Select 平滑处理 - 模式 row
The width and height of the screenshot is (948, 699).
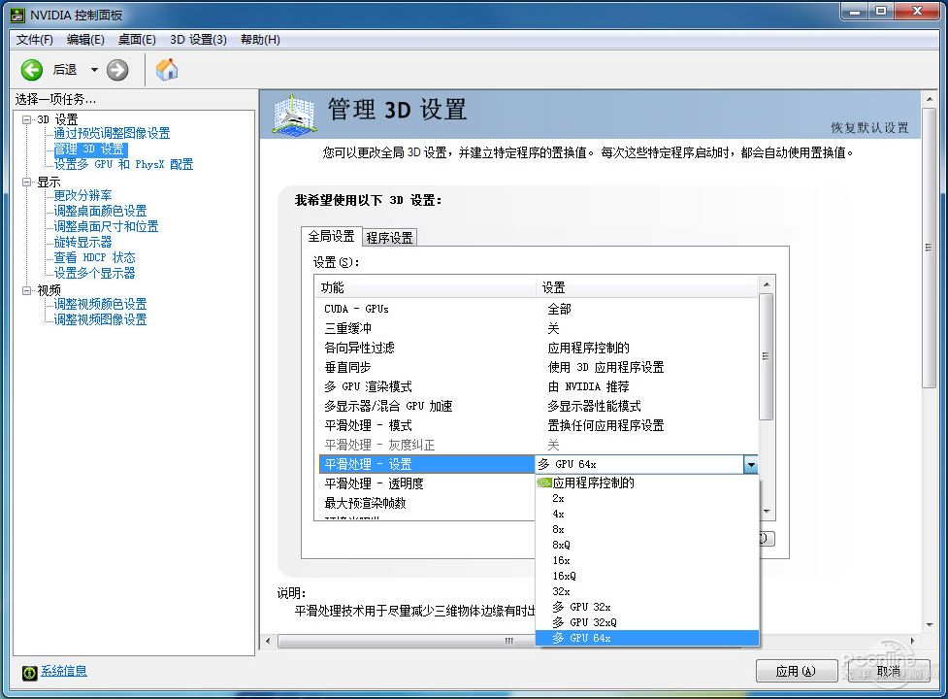click(x=539, y=425)
